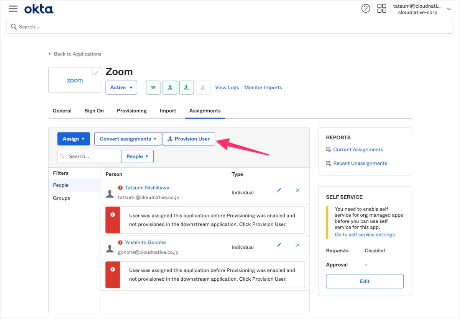Click the help question mark icon
The width and height of the screenshot is (460, 319).
tap(366, 9)
